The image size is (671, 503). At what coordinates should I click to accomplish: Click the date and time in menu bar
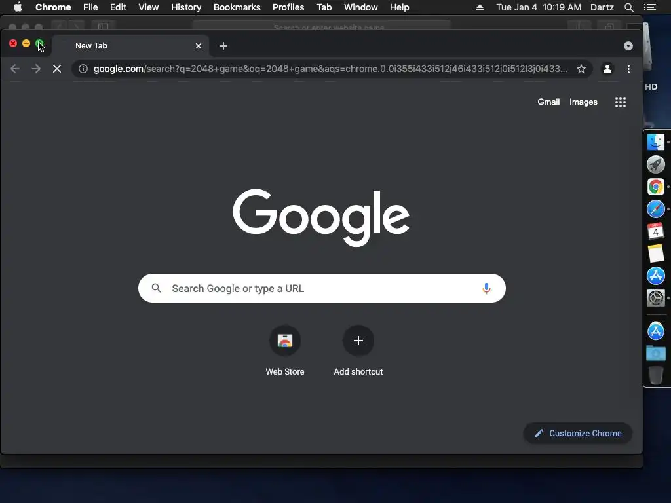pos(539,7)
